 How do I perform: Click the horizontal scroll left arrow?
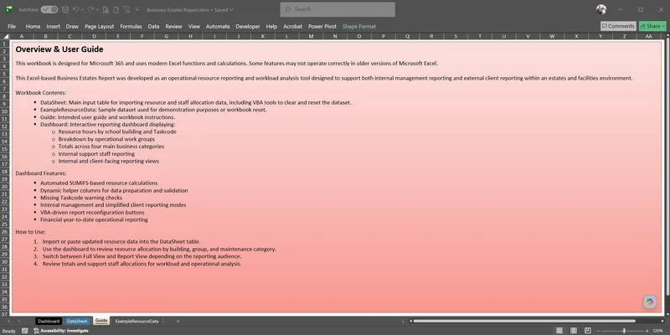(410, 321)
